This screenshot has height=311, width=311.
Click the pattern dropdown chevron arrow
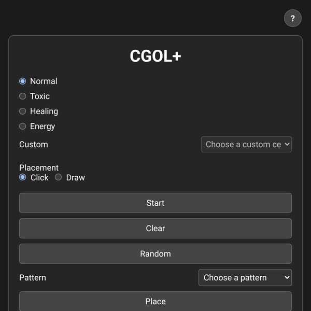click(x=287, y=277)
